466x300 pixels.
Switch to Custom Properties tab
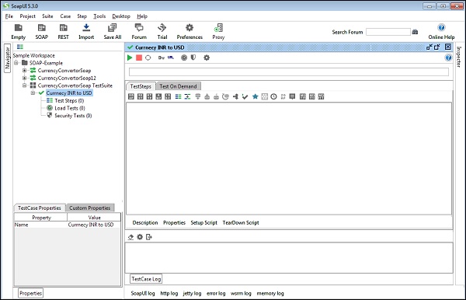(x=90, y=208)
